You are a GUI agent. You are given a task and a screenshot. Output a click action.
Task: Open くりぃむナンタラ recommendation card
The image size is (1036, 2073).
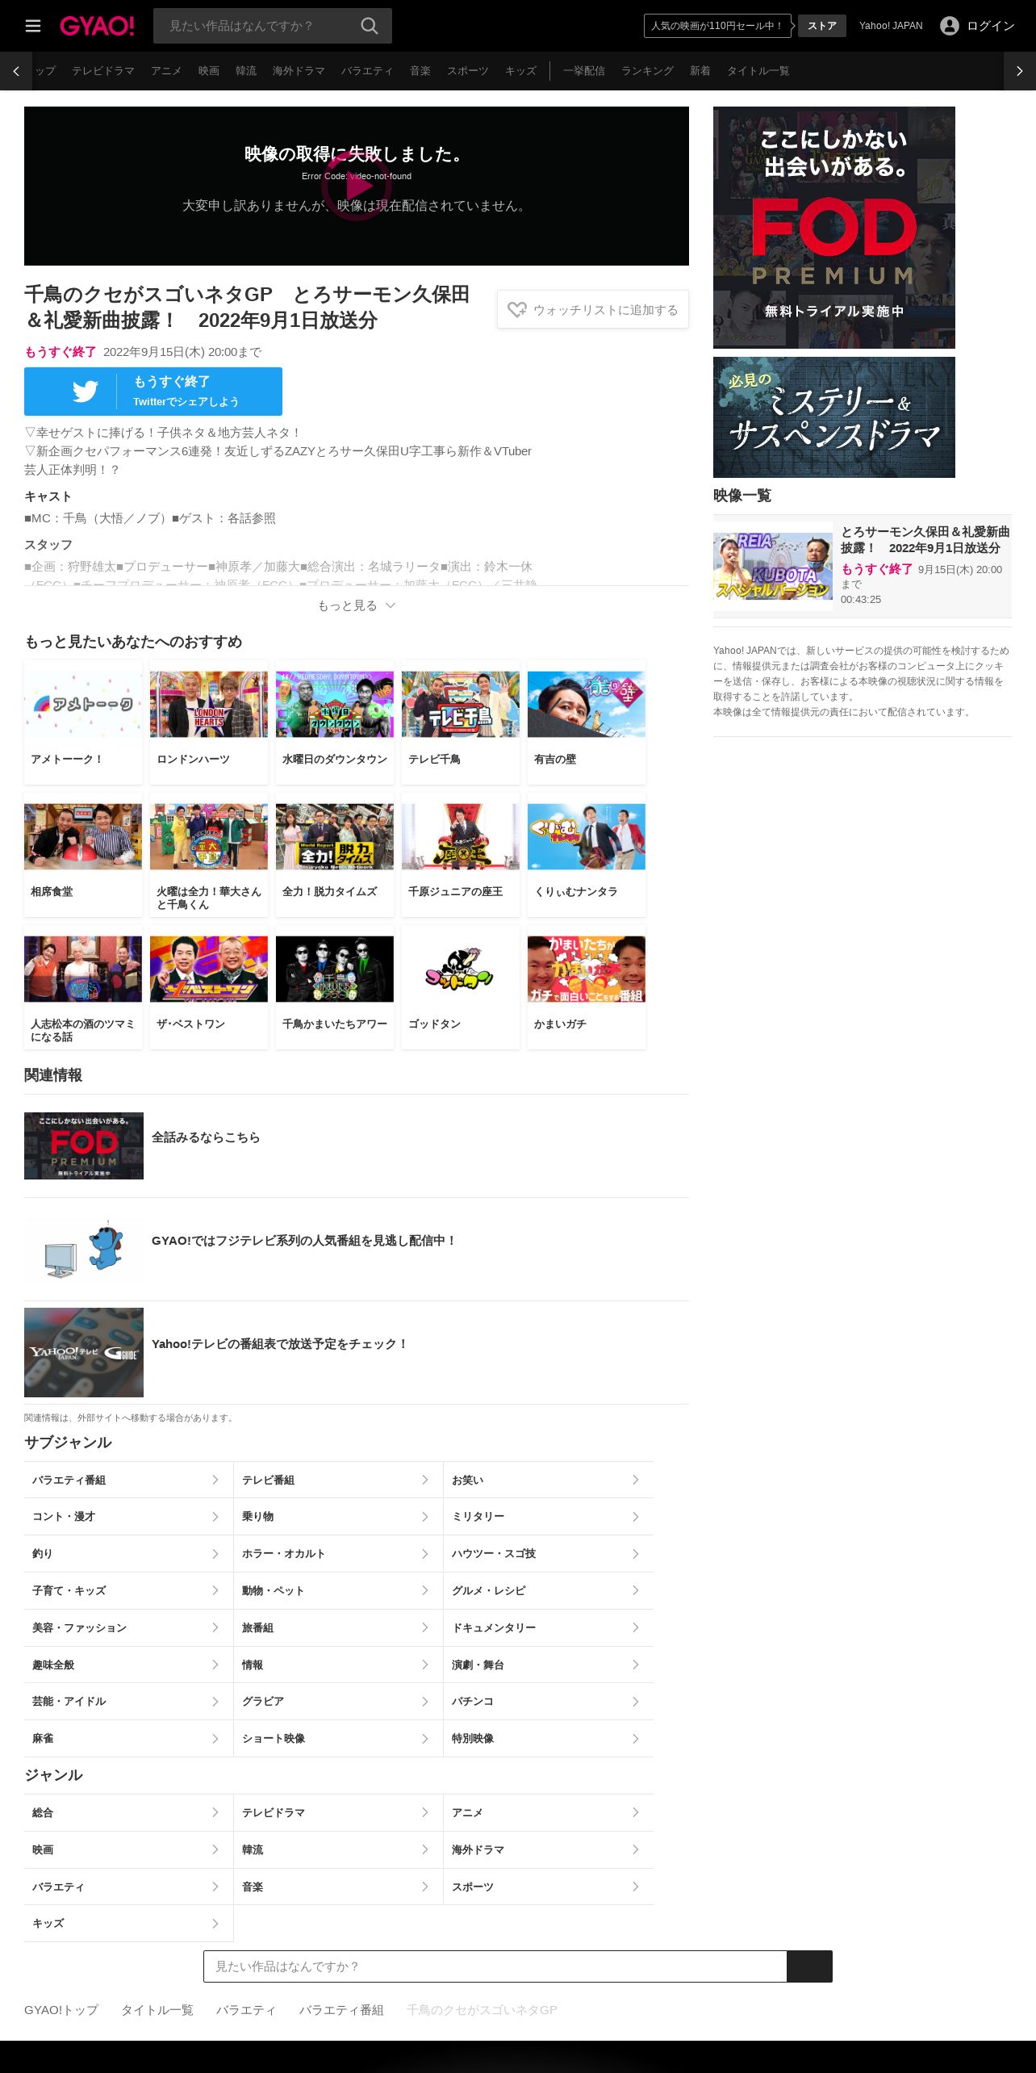coord(587,855)
